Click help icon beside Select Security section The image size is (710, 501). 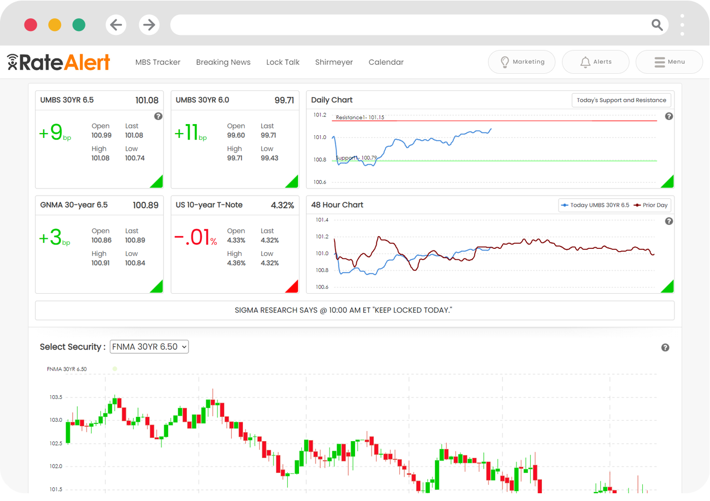pos(665,347)
